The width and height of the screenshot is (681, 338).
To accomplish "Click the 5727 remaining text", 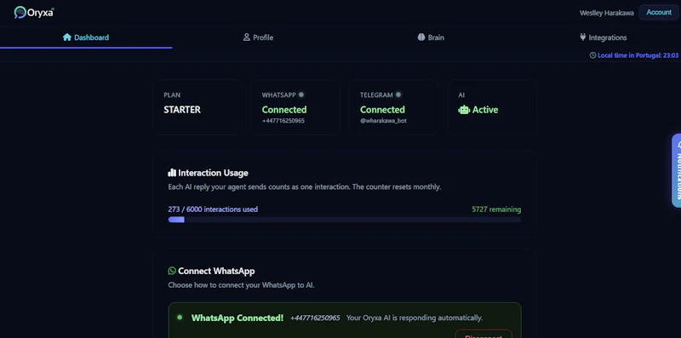I will tap(496, 209).
